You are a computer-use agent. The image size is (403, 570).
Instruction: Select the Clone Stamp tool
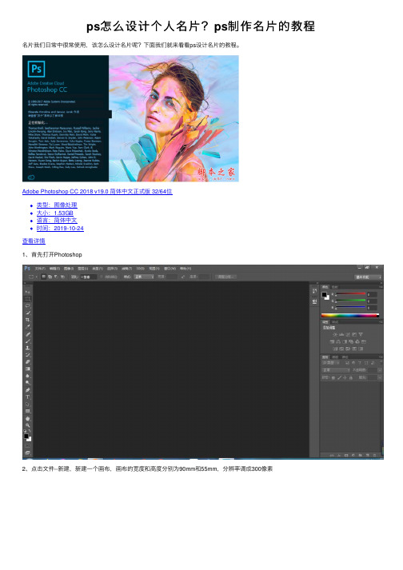(x=28, y=348)
